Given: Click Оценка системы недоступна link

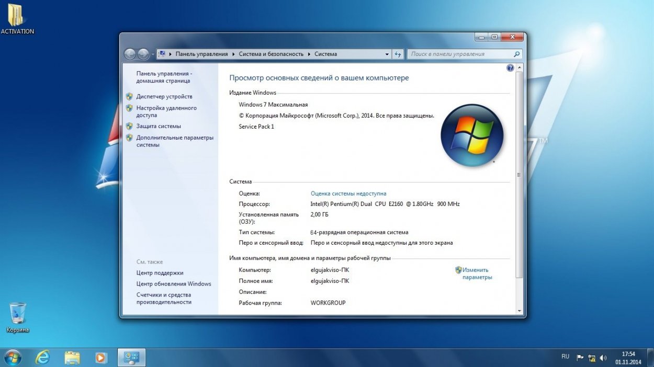Looking at the screenshot, I should (x=348, y=193).
